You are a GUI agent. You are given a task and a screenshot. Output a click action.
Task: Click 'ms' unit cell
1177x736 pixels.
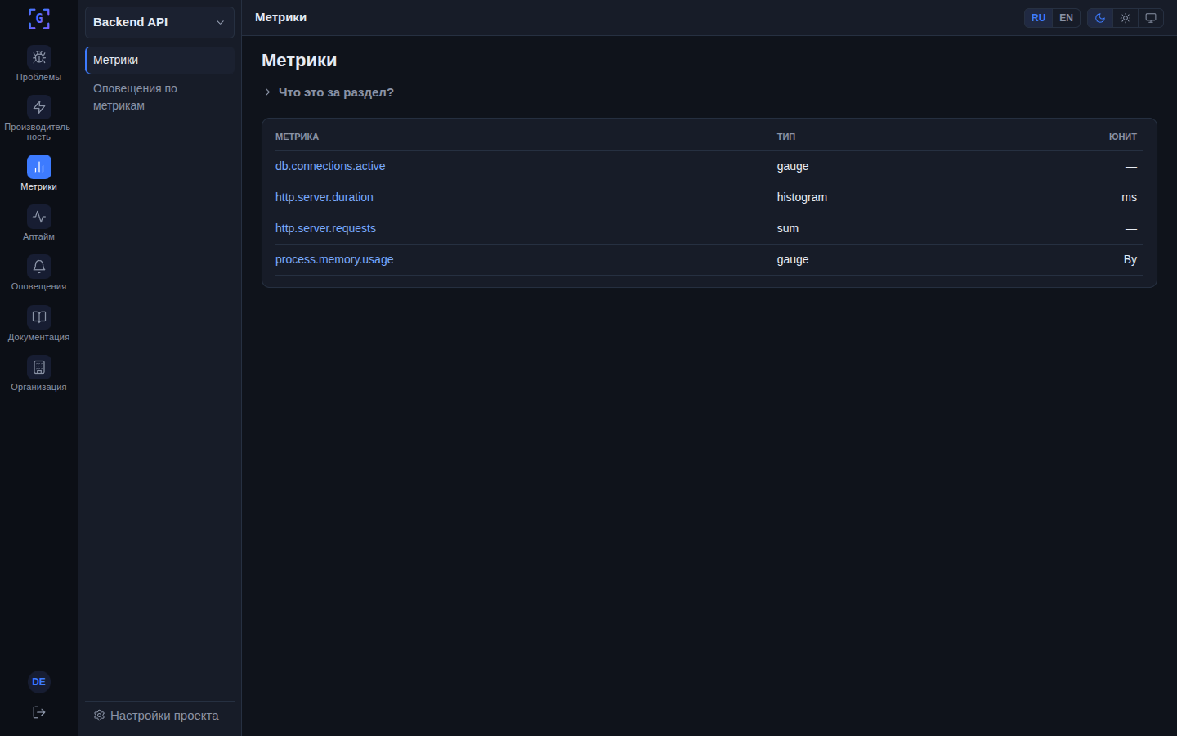pos(1129,197)
